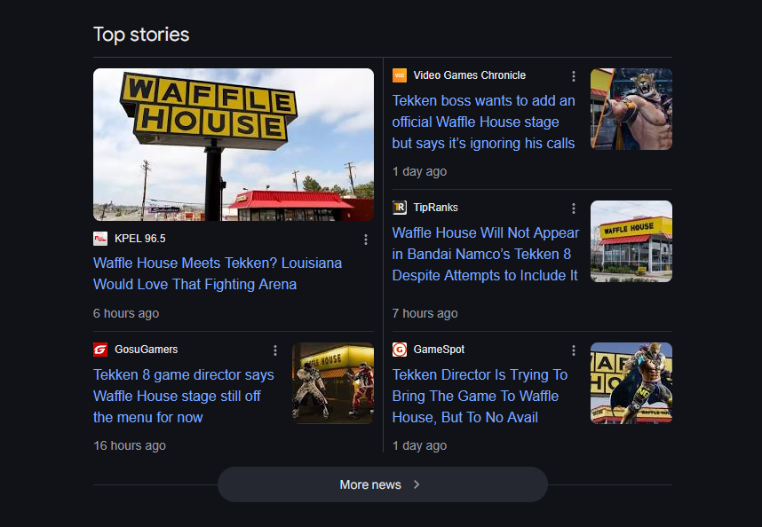Click the 'KPEL 96.5' source name
This screenshot has width=762, height=527.
pyautogui.click(x=140, y=239)
